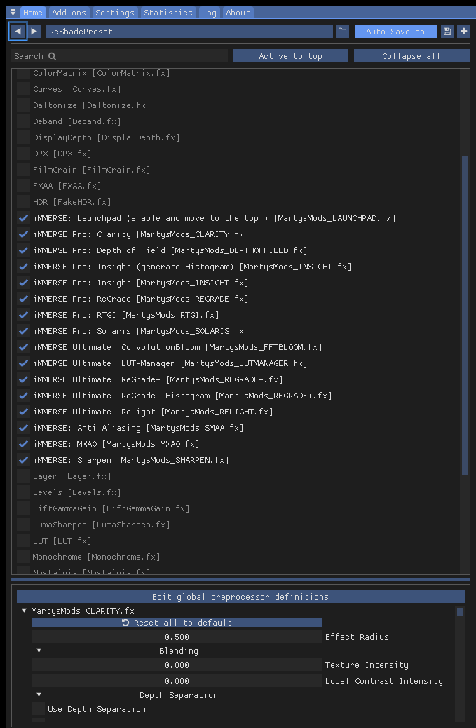This screenshot has width=476, height=728.
Task: Enable the Levels effect checkbox
Action: (23, 492)
